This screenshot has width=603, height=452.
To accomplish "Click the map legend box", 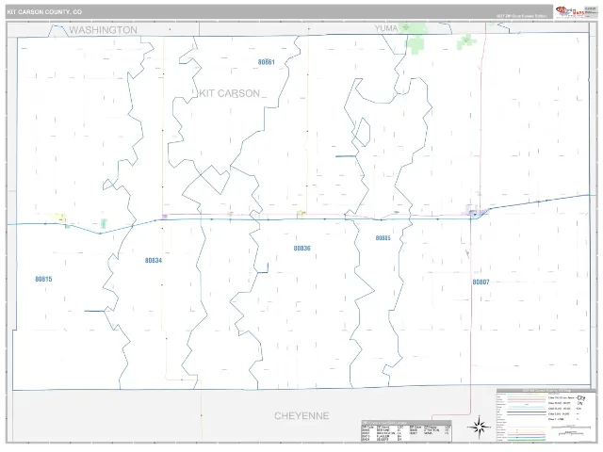I will point(545,415).
